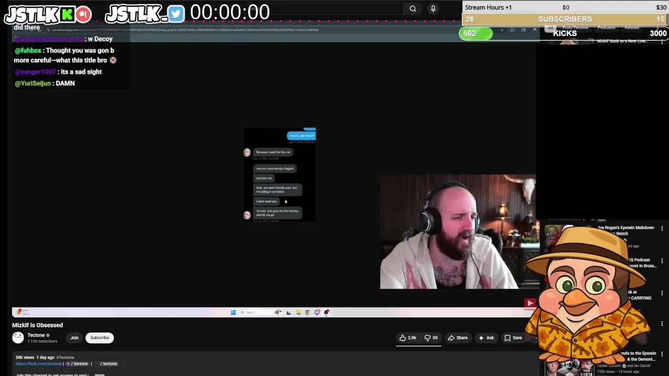Open the Tucker Carlson video thumbnail showing 1:13:18
This screenshot has height=376, width=669.
click(570, 367)
